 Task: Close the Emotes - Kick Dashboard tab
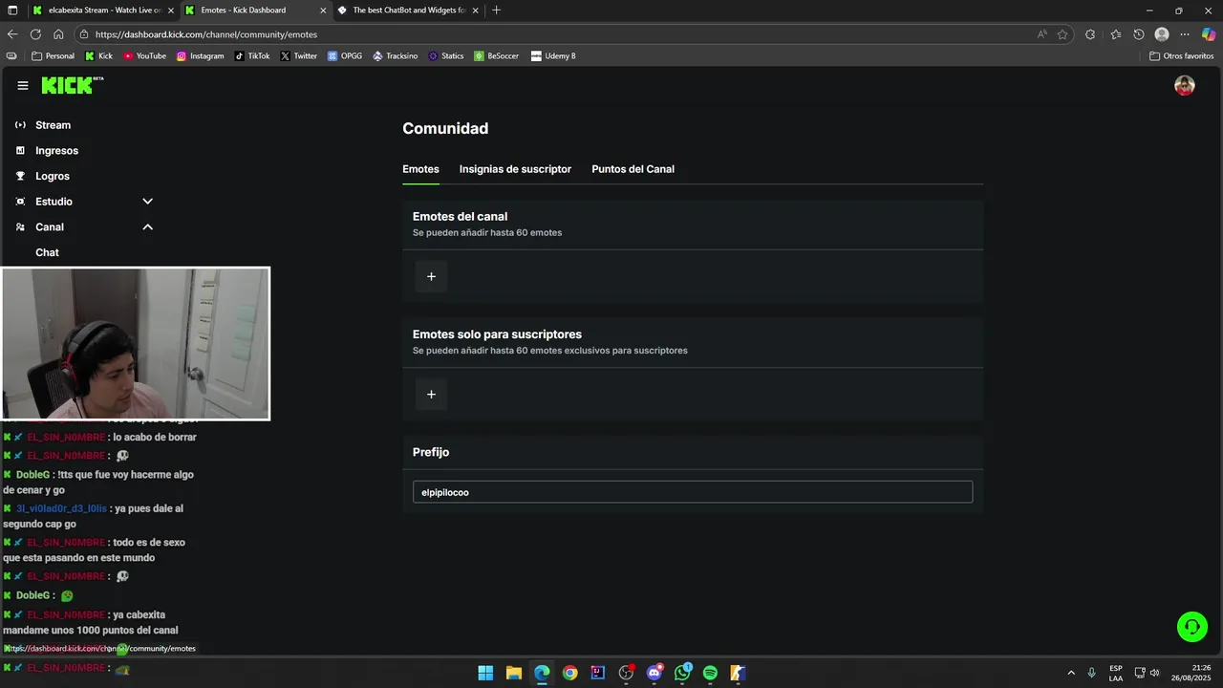point(323,10)
